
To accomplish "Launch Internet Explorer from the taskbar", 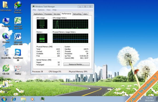I will tap(14, 99).
